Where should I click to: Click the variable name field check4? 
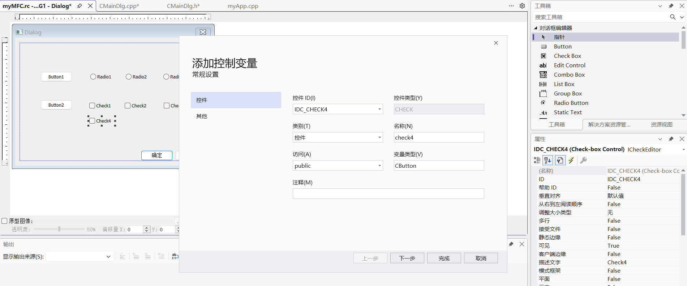coord(439,137)
